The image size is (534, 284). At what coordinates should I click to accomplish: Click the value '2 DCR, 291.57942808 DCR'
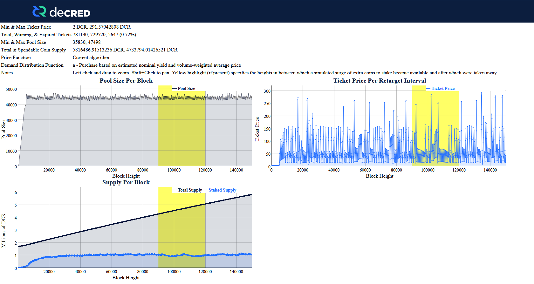tap(102, 27)
